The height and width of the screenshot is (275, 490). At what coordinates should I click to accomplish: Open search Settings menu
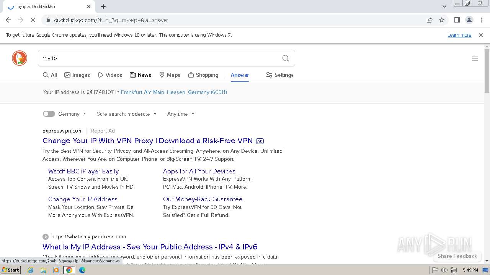280,75
